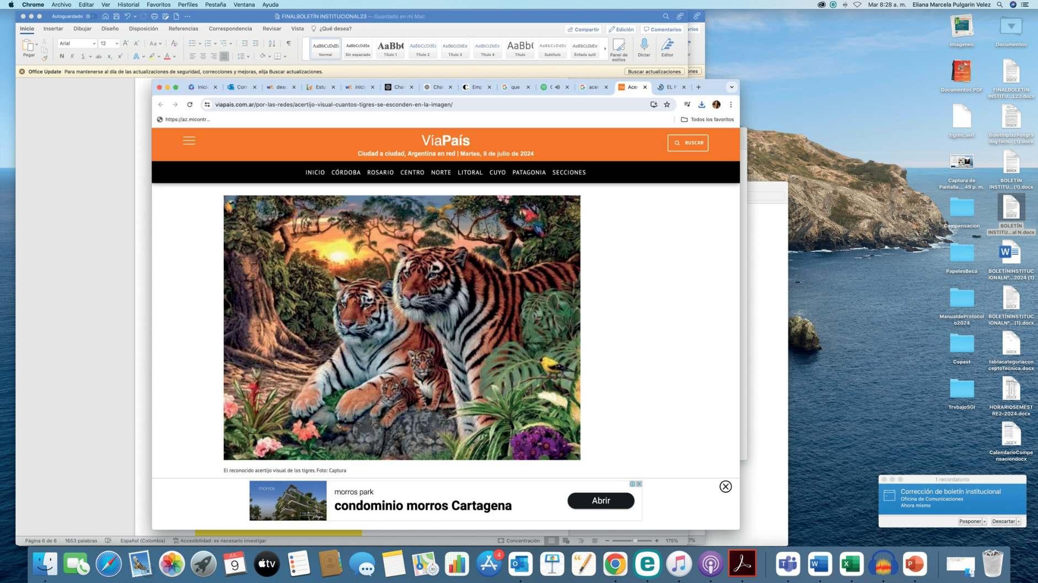Toggle italic formatting in Word
The image size is (1038, 583).
[72, 56]
